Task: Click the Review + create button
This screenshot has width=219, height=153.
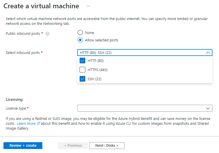Action: tap(23, 146)
